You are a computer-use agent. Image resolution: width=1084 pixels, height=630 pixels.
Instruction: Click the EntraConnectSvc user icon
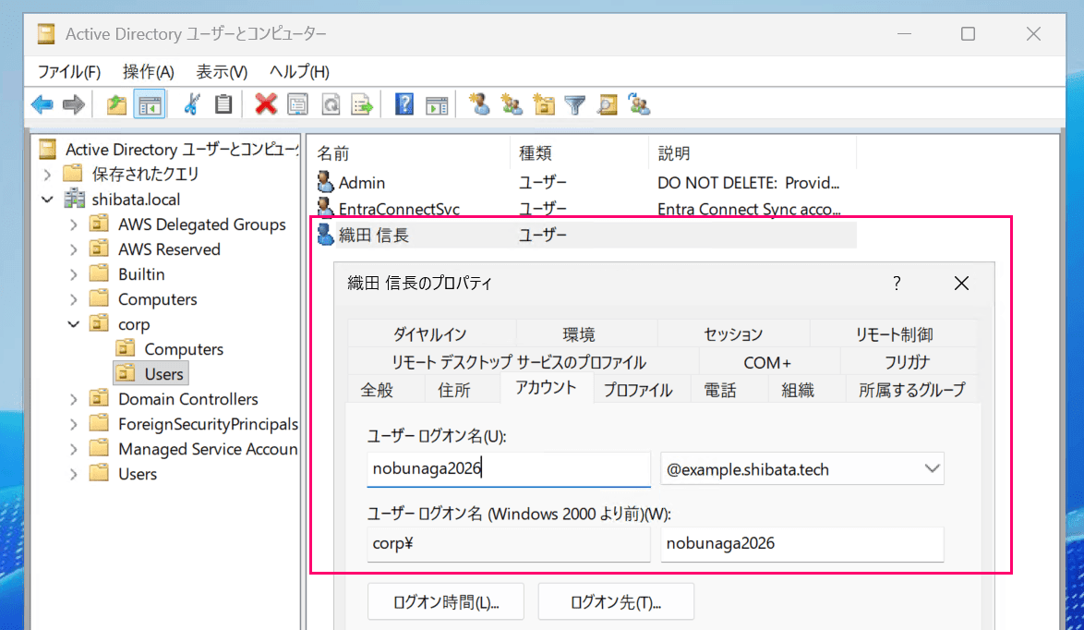pyautogui.click(x=325, y=208)
